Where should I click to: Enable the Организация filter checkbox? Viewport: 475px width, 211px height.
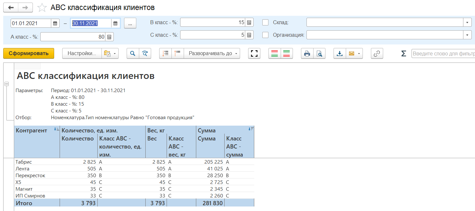(x=265, y=35)
